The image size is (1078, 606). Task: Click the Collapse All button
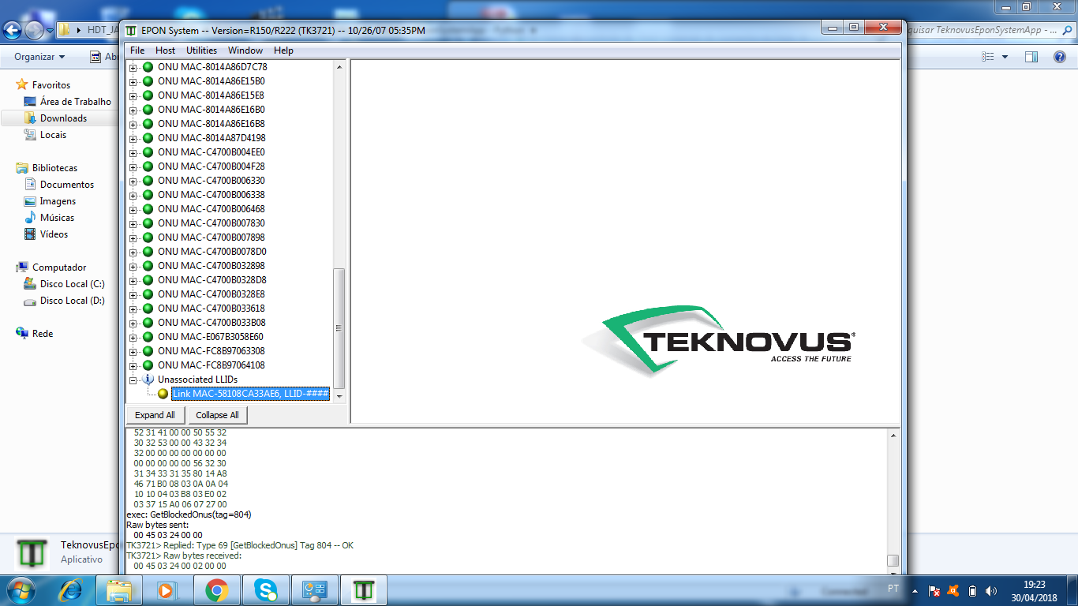(218, 415)
